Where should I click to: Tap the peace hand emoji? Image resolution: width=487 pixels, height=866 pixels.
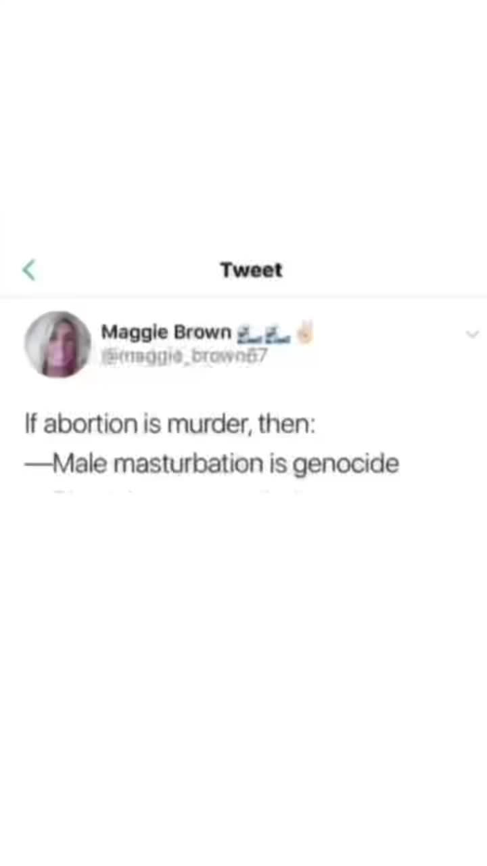coord(305,332)
